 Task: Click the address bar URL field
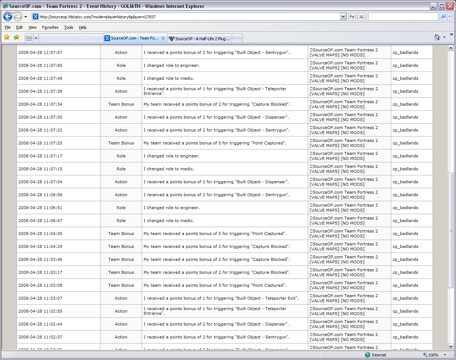[x=189, y=17]
